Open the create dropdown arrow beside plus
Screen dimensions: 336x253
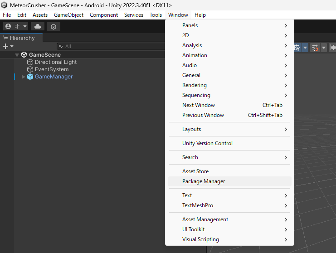pos(12,46)
